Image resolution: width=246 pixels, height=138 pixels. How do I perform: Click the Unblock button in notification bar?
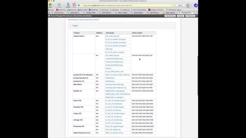pos(180,16)
